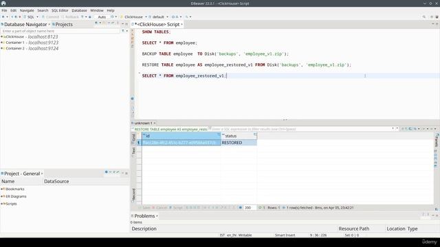
Task: Select the Problems tab
Action: coord(144,216)
